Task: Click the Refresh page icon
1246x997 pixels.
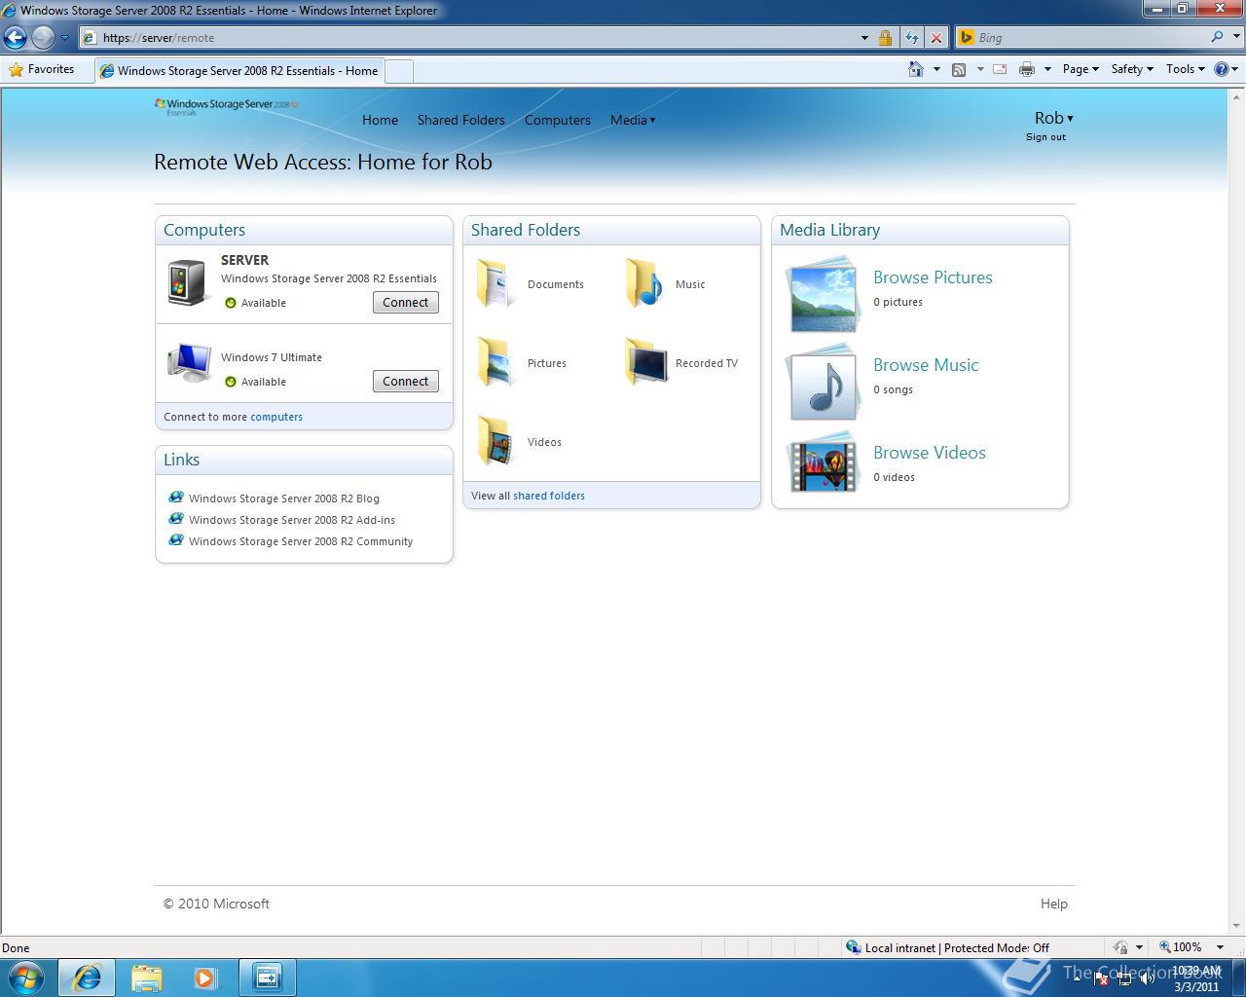Action: click(x=911, y=38)
